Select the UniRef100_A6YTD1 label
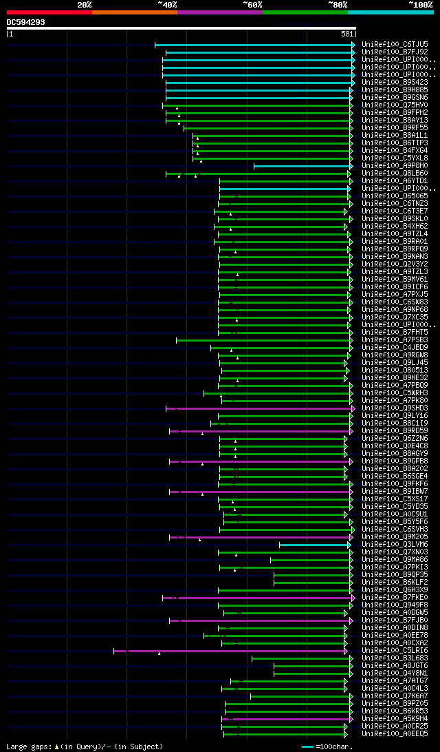The height and width of the screenshot is (752, 440). 395,181
